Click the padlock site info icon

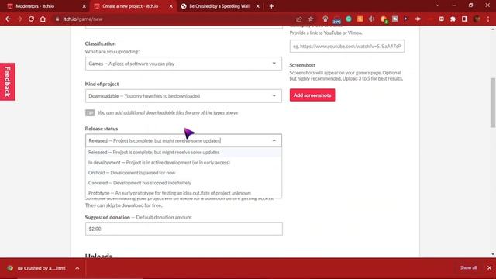(57, 19)
